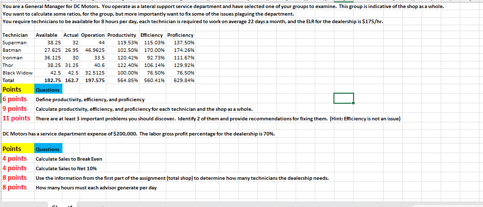Select Black Widow's Operation value 32.5125
The width and height of the screenshot is (483, 207).
pyautogui.click(x=93, y=73)
